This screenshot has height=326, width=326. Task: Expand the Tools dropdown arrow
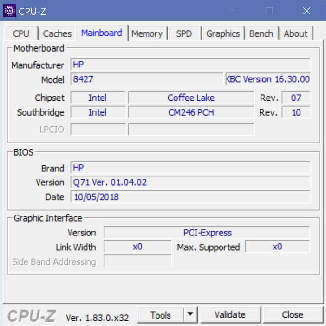click(190, 314)
